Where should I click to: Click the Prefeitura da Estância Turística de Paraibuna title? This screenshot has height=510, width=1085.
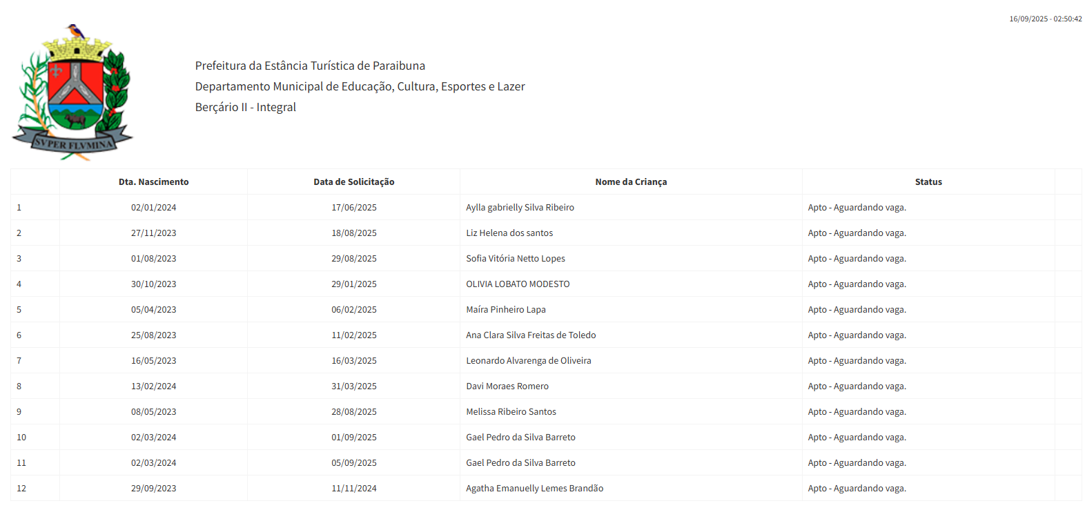click(x=310, y=66)
